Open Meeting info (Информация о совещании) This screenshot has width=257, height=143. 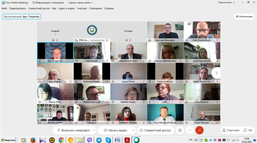(48, 3)
